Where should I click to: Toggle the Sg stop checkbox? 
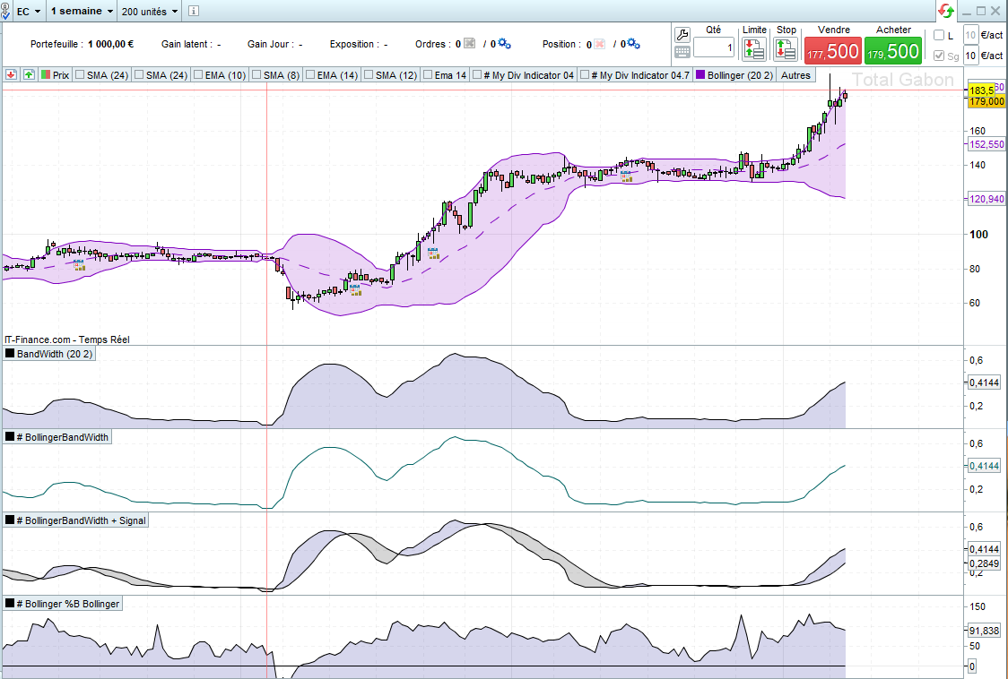tap(939, 56)
